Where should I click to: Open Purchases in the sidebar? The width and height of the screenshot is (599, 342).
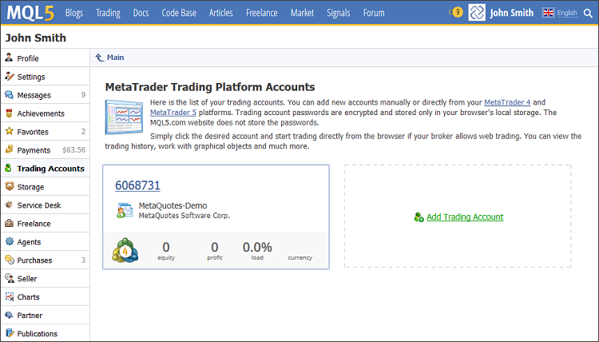(x=45, y=260)
